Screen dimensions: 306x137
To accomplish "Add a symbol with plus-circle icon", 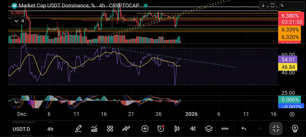I will (145, 129).
